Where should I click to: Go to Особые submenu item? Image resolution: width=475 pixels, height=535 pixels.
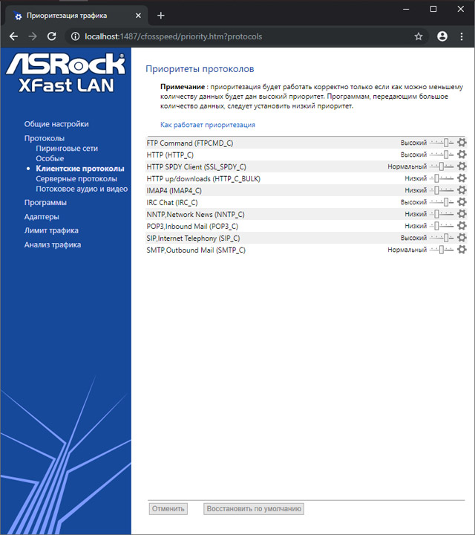tap(50, 159)
